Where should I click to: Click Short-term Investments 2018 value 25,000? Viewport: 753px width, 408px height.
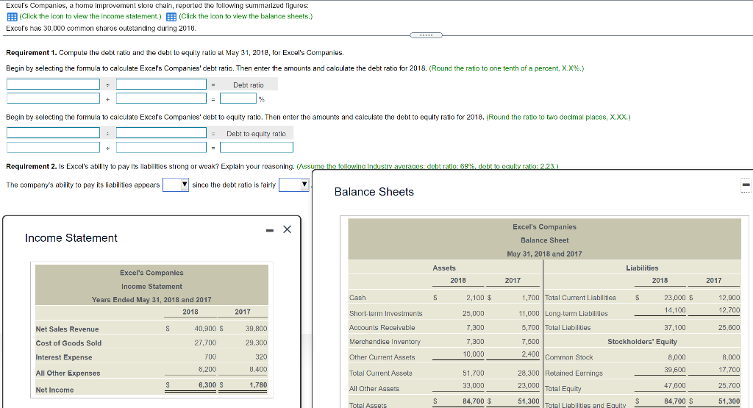click(473, 313)
